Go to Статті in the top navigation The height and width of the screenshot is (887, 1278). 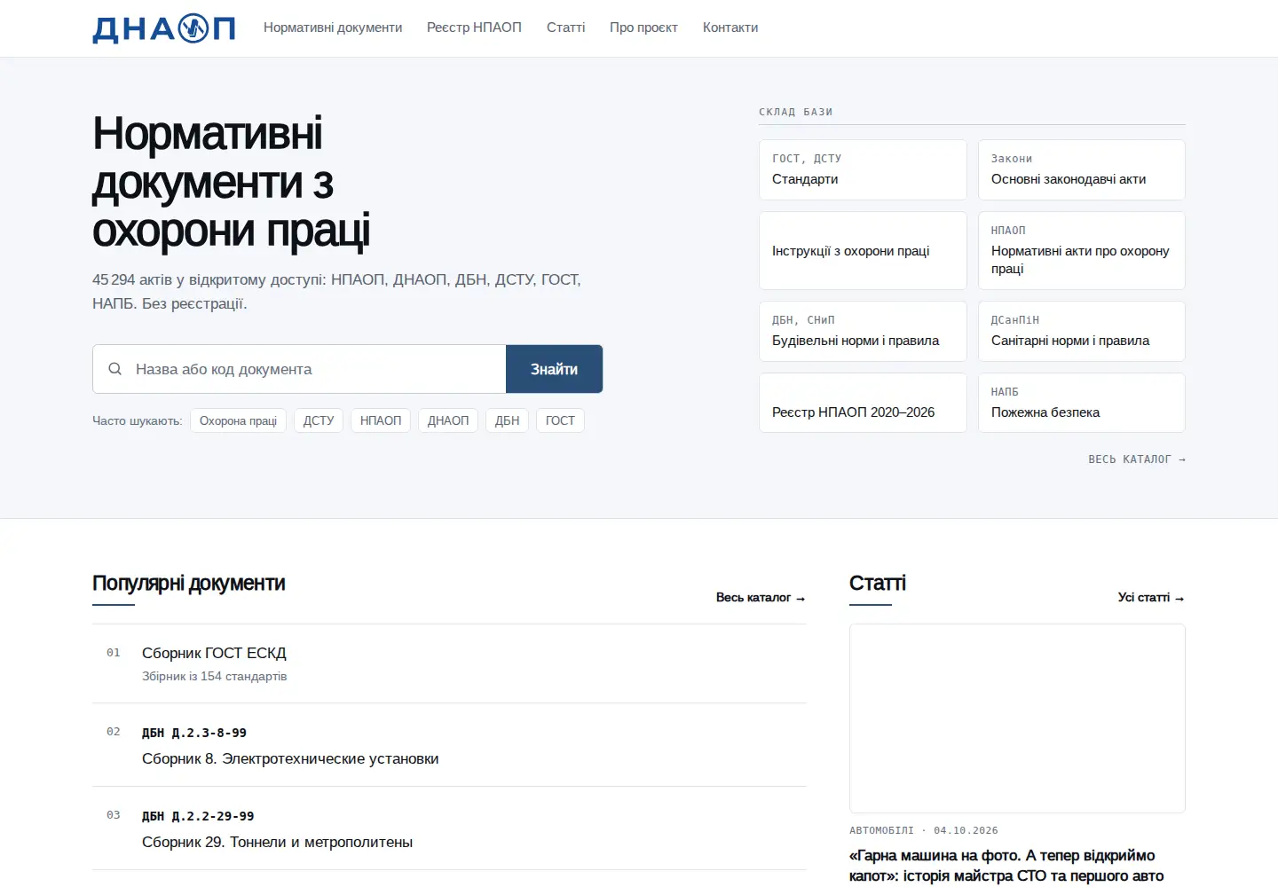(566, 27)
